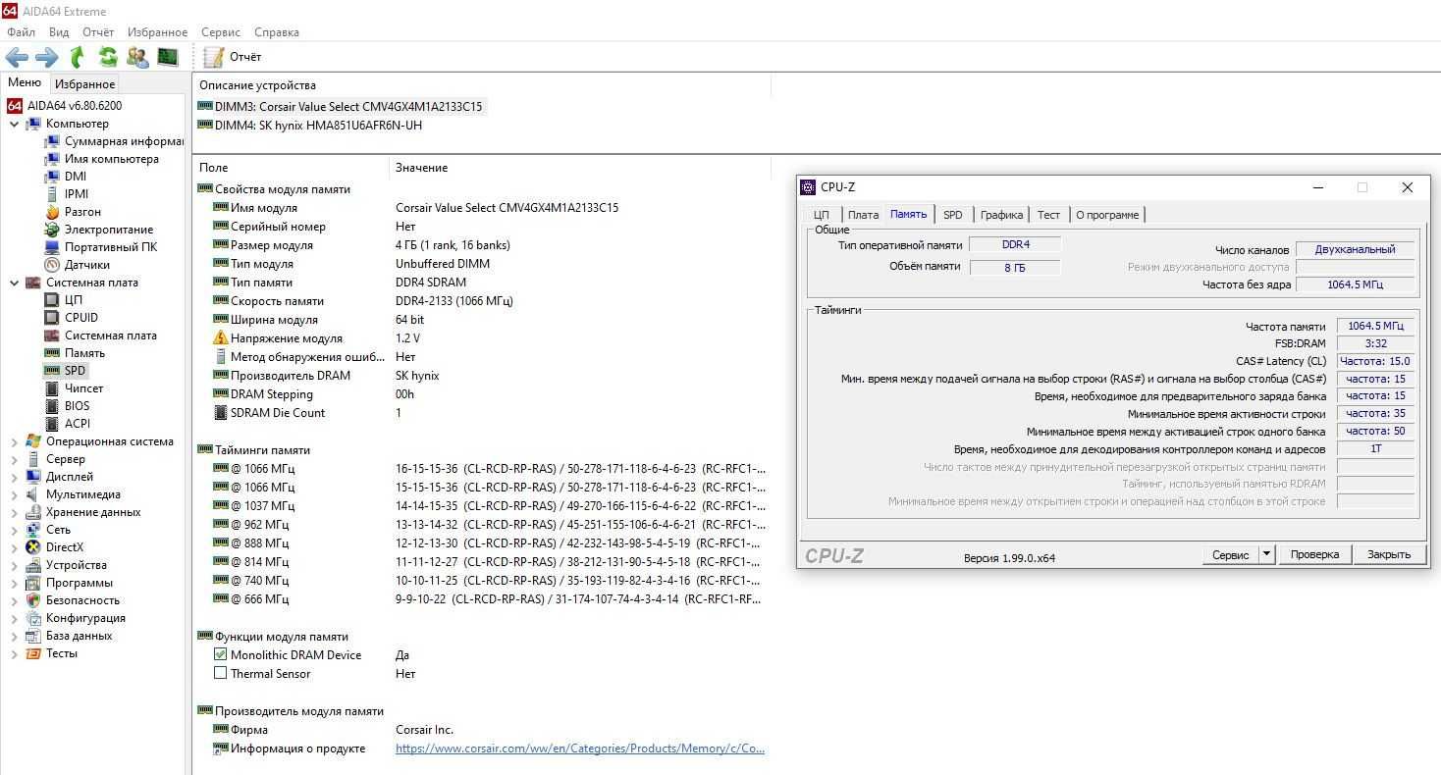Expand the Сервер tree node

click(14, 459)
